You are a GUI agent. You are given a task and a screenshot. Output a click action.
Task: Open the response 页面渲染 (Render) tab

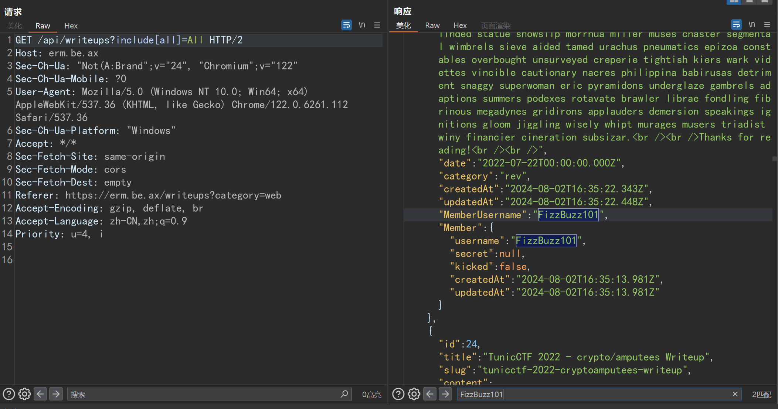pos(496,25)
